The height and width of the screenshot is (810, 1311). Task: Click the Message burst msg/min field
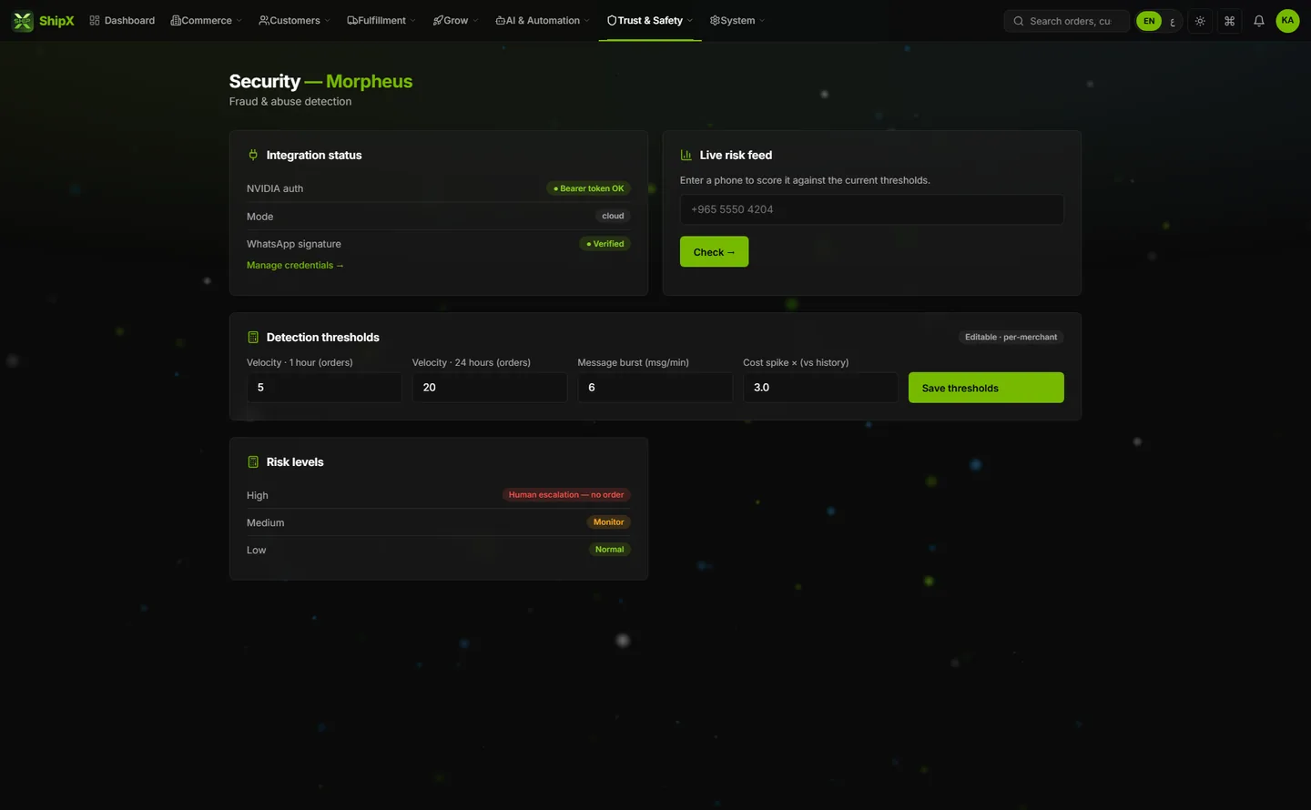[655, 388]
